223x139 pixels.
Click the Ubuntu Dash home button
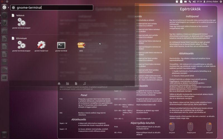tap(4, 8)
